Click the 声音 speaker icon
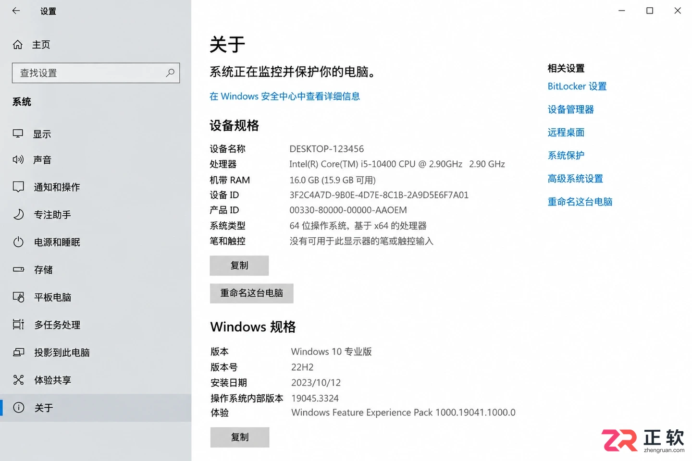 [18, 160]
